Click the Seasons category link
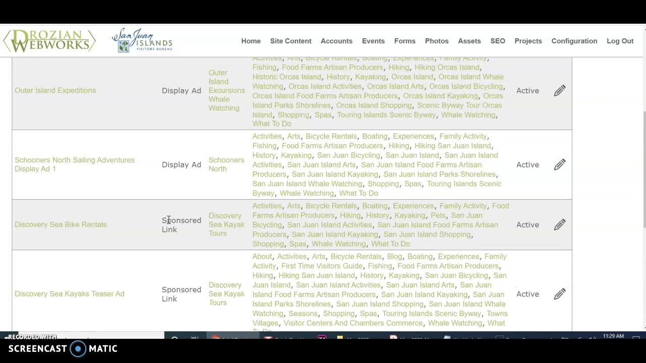The height and width of the screenshot is (363, 646). pos(303,314)
